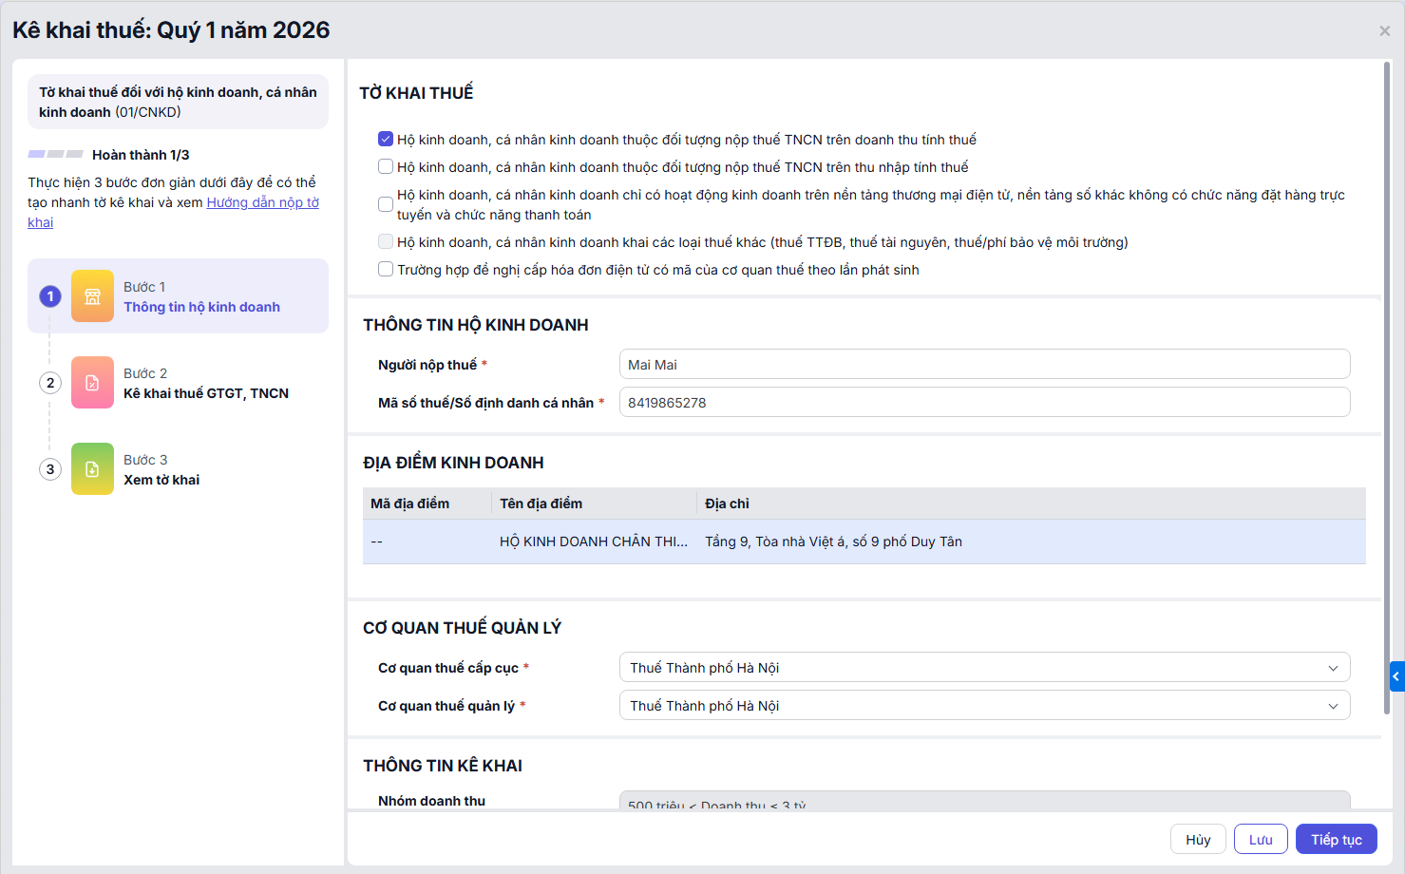Click the Hoàn thành 1/3 progress bar
Viewport: 1405px width, 874px height.
(55, 154)
